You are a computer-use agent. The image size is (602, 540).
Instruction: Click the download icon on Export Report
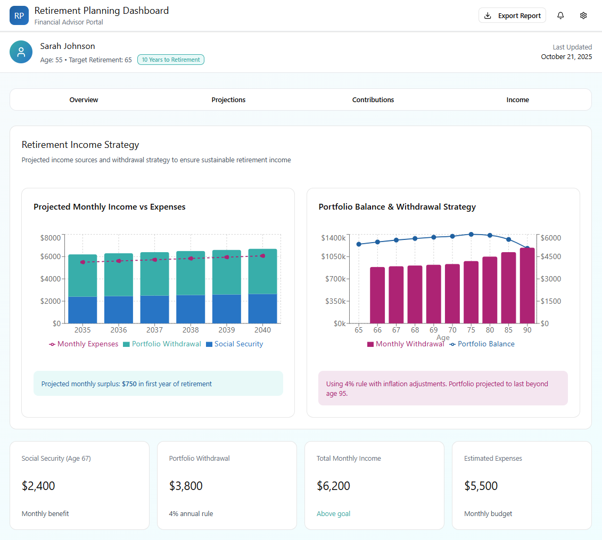coord(488,15)
